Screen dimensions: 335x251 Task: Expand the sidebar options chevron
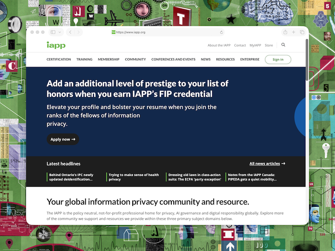[x=60, y=32]
